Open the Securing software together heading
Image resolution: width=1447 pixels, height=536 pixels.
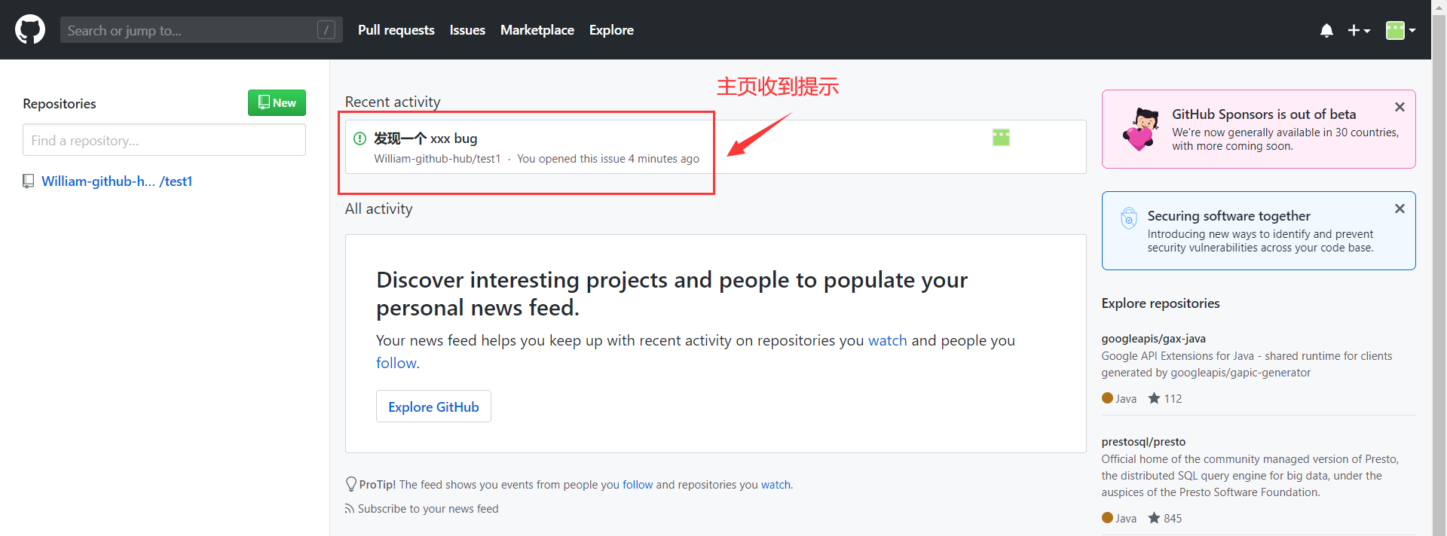click(x=1229, y=216)
